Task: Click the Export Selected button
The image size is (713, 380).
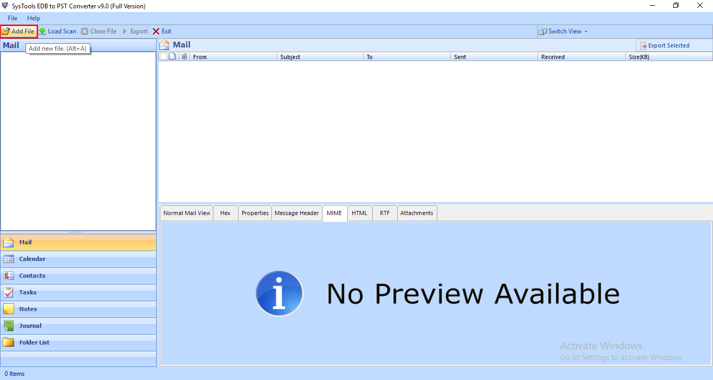Action: pyautogui.click(x=664, y=45)
